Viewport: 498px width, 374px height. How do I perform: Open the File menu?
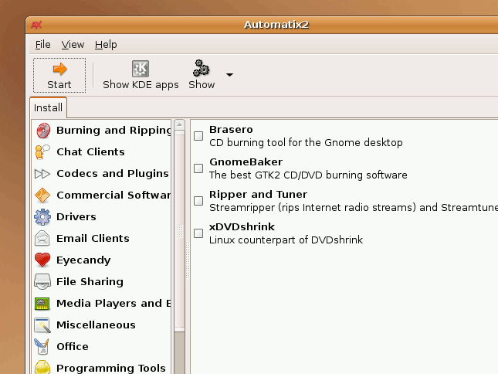point(42,45)
